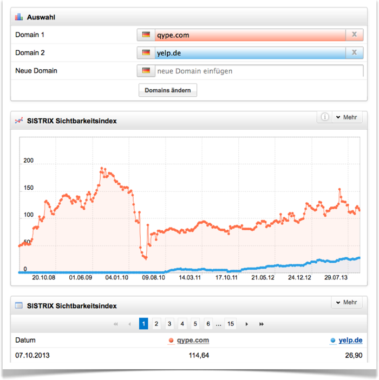Open the qype.com column header link
The image size is (379, 380).
193,340
